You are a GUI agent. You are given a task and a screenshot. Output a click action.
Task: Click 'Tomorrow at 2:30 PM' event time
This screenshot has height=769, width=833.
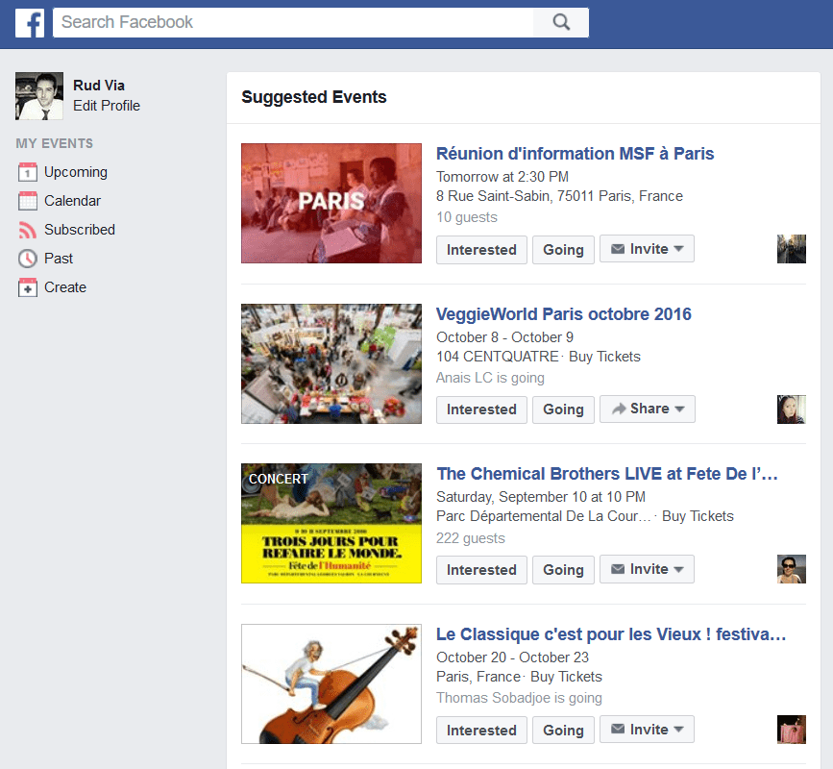[x=502, y=177]
